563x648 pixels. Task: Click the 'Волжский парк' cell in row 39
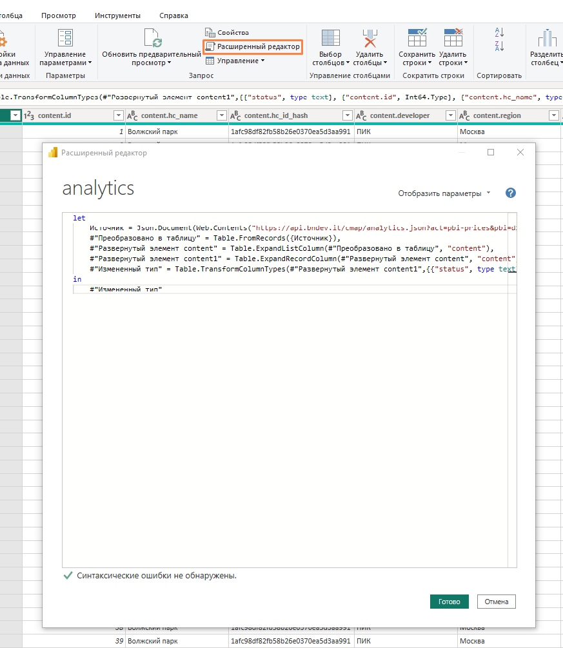tap(177, 641)
